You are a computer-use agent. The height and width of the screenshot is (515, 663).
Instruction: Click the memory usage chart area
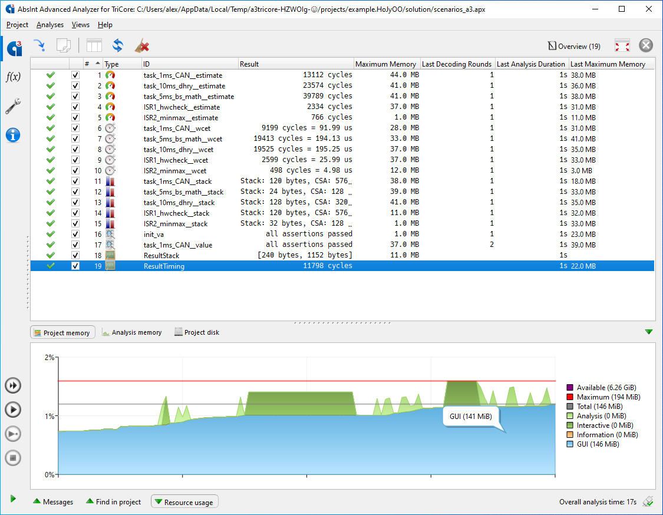306,417
